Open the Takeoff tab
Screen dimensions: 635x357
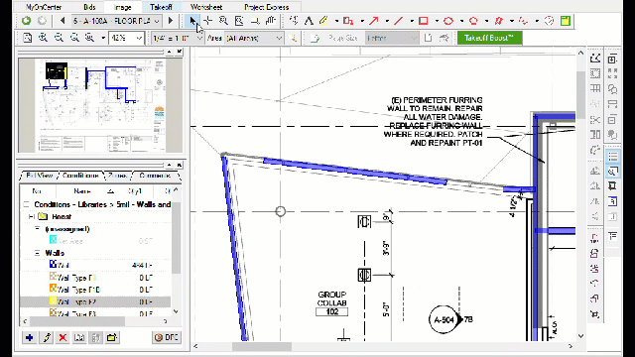pos(161,7)
